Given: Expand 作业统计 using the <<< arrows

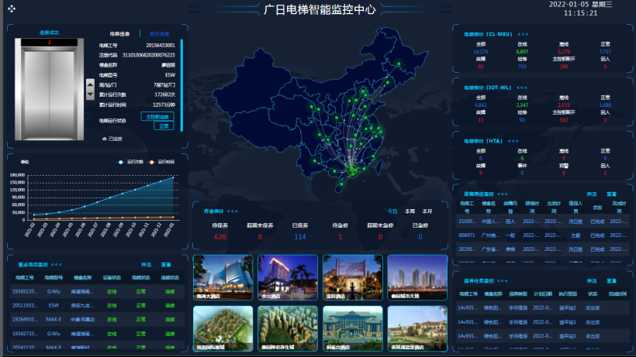Looking at the screenshot, I should tap(233, 211).
